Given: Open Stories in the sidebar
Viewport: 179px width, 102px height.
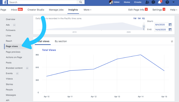Looking at the screenshot, I should pos(9,84).
